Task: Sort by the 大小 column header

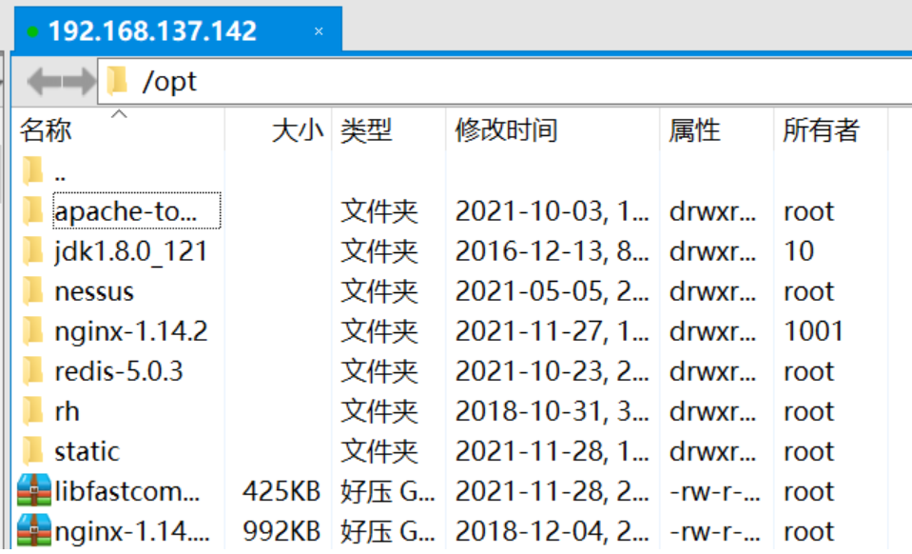Action: click(298, 129)
